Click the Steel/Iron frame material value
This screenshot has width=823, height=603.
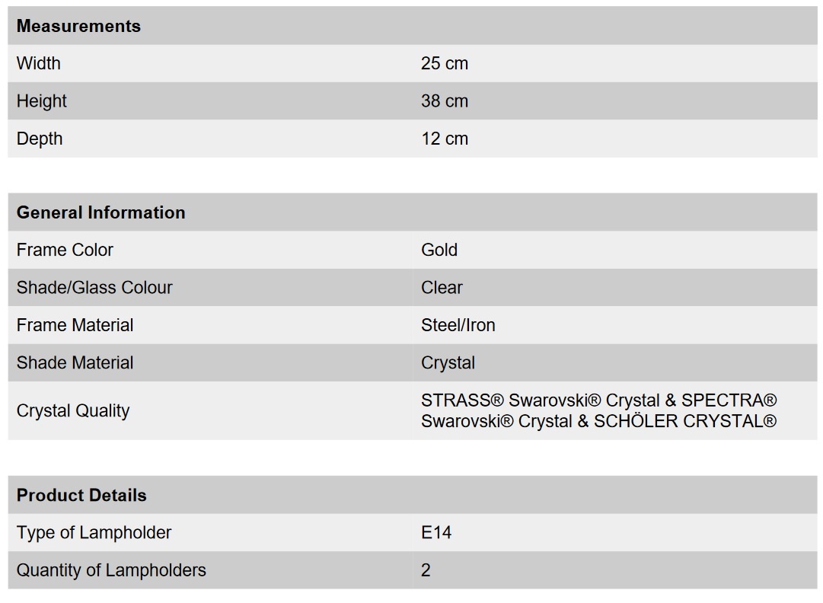coord(458,325)
